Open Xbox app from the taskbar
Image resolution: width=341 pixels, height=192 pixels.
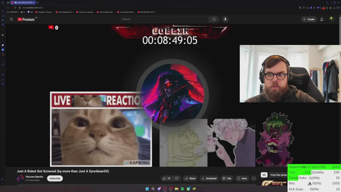(x=188, y=189)
